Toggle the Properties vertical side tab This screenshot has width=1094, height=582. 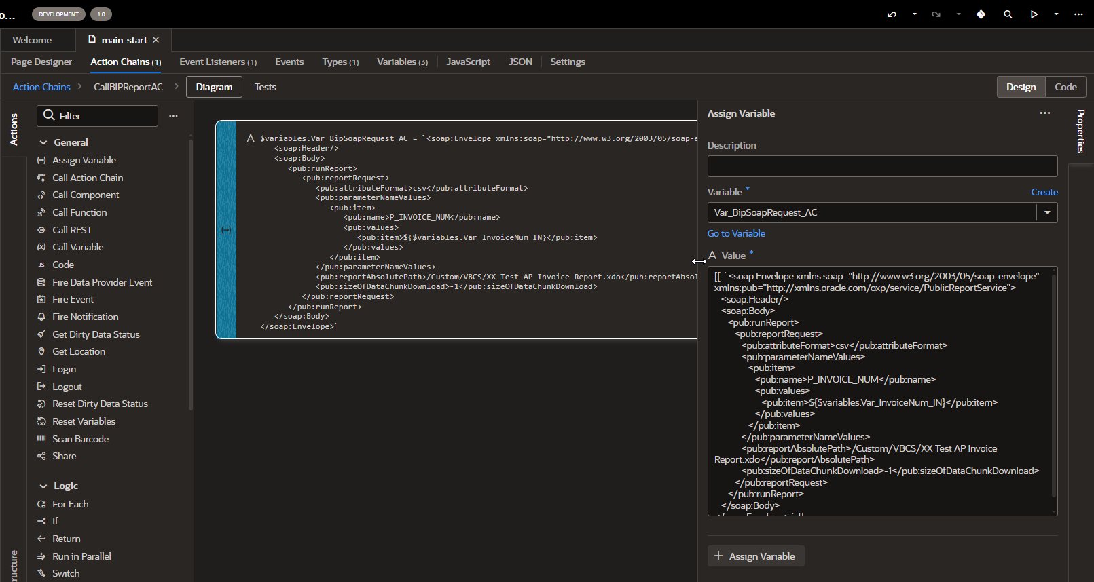[x=1080, y=132]
